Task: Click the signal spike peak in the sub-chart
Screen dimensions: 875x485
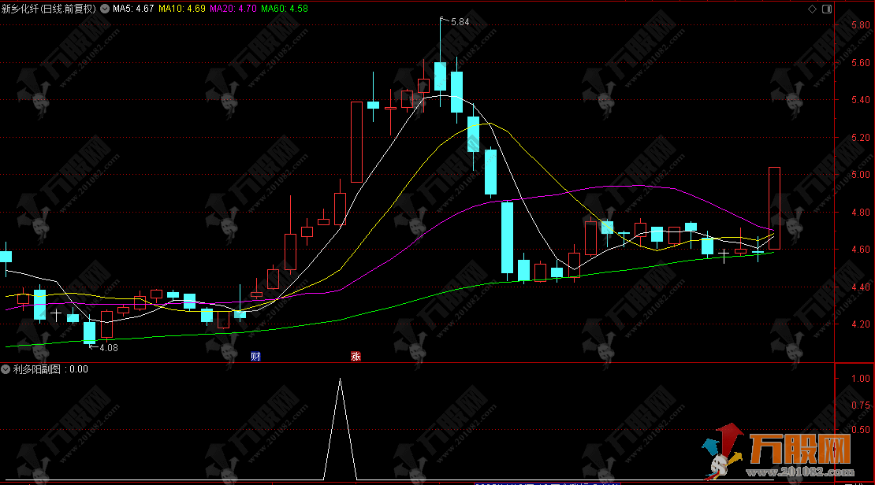Action: [x=340, y=379]
